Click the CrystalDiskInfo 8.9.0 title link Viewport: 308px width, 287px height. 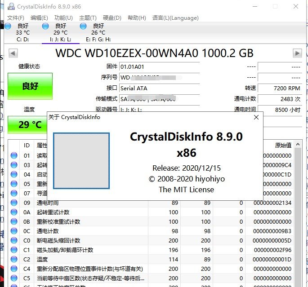186,144
